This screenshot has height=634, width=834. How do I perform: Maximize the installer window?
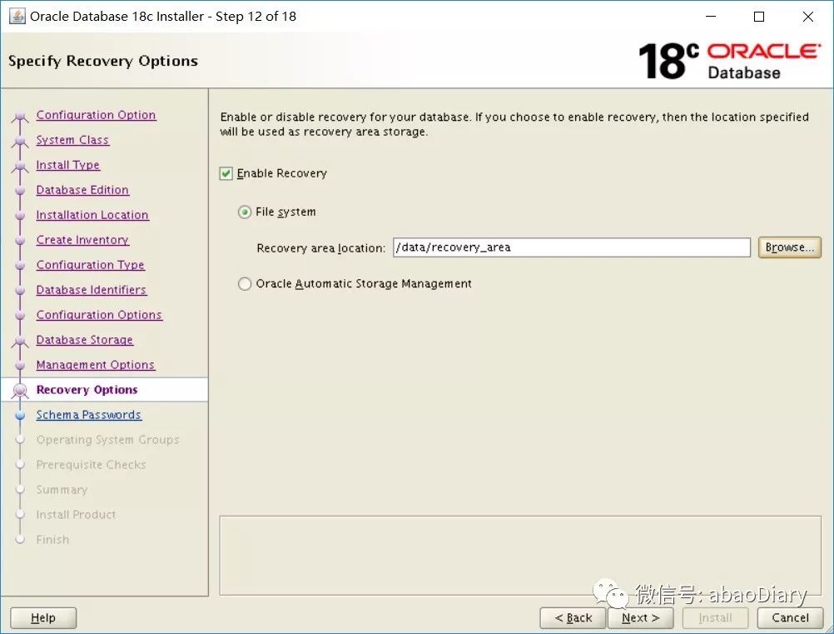pyautogui.click(x=760, y=17)
